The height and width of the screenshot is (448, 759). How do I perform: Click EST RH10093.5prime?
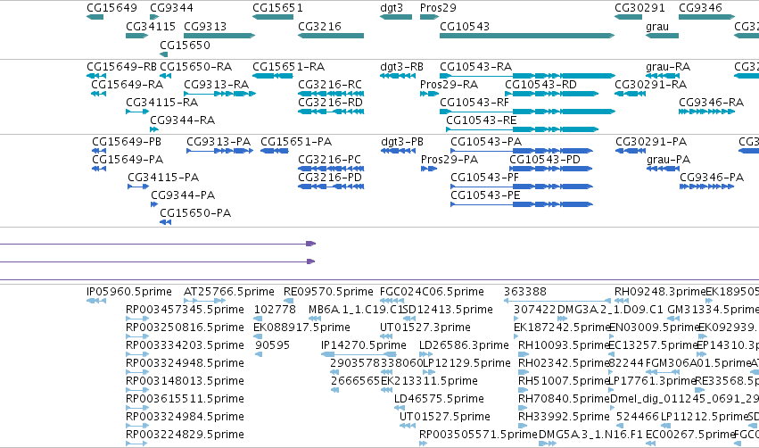(524, 354)
